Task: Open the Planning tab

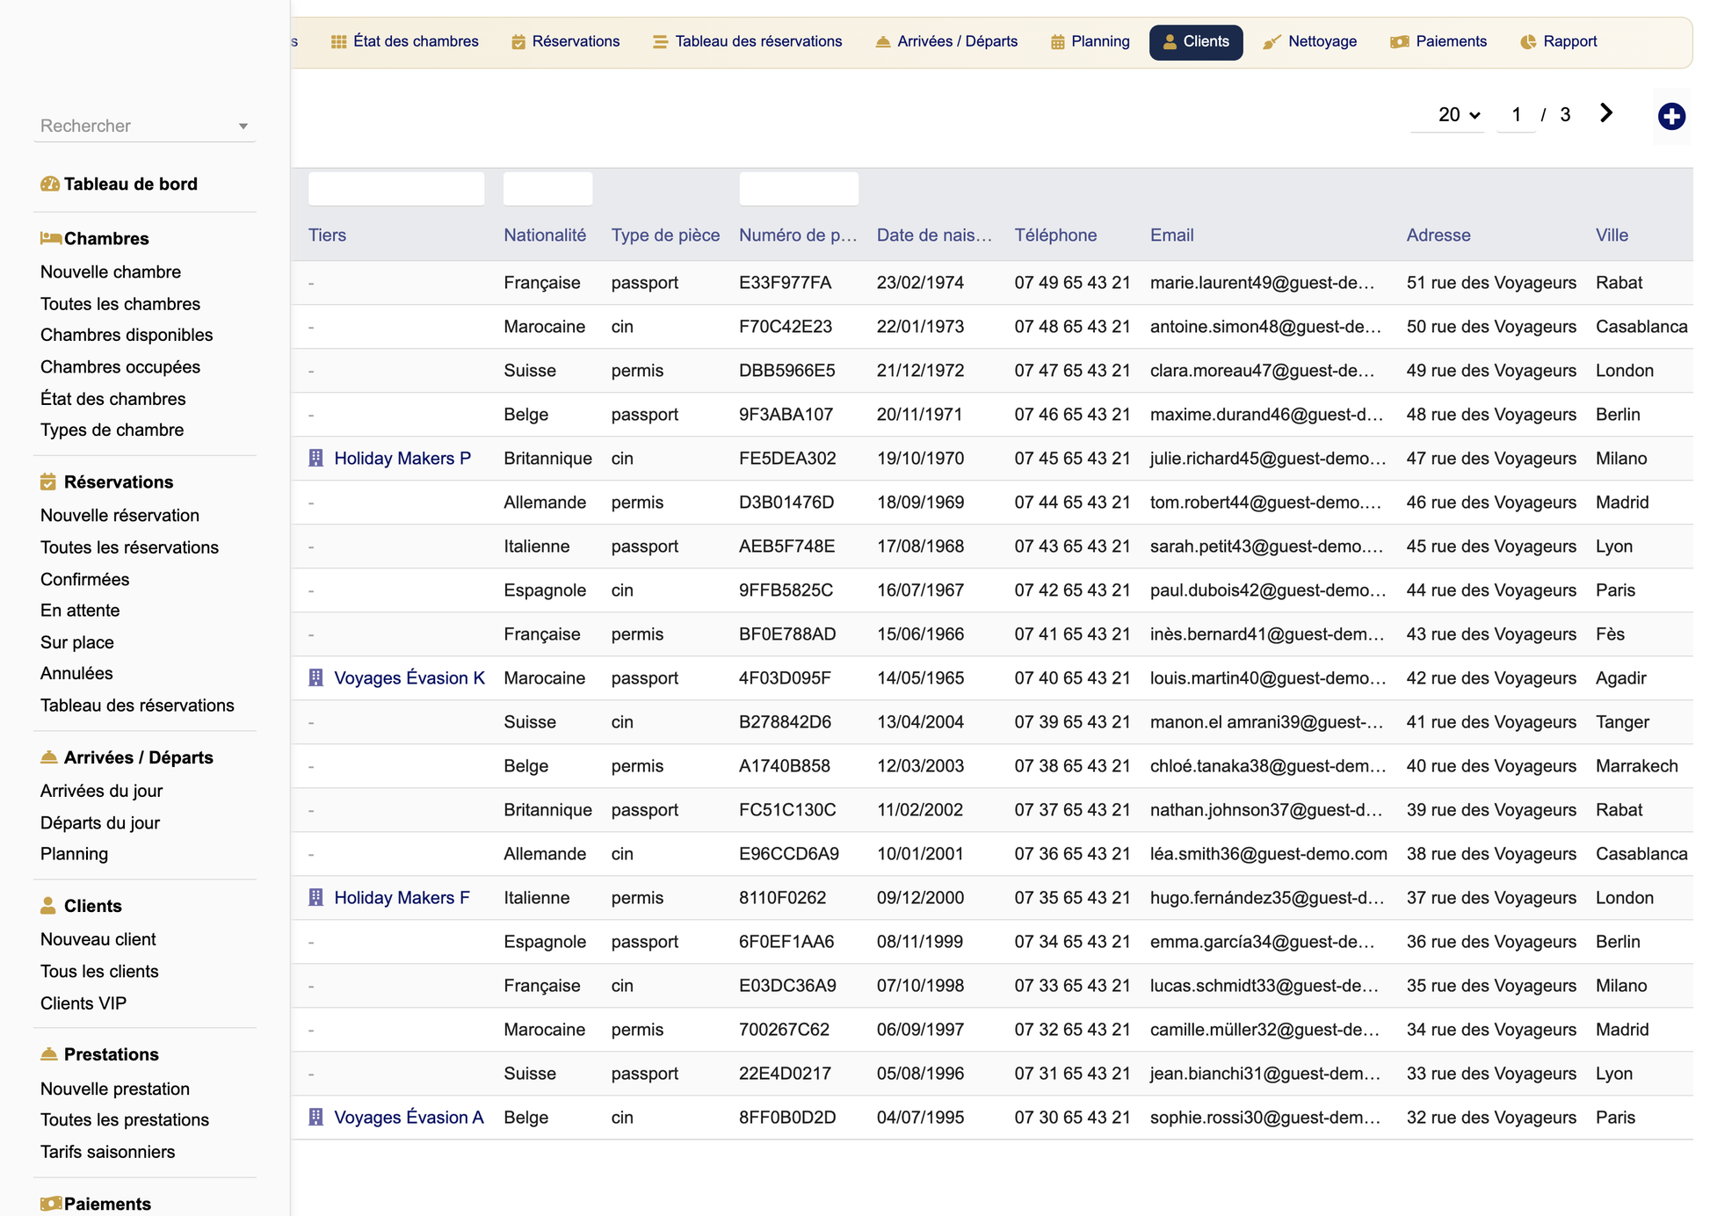Action: 1090,41
